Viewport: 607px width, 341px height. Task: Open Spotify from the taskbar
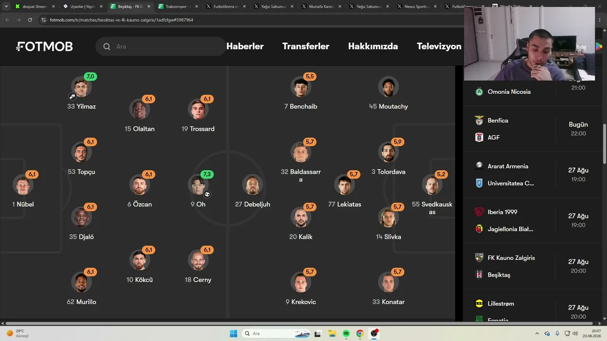(346, 333)
